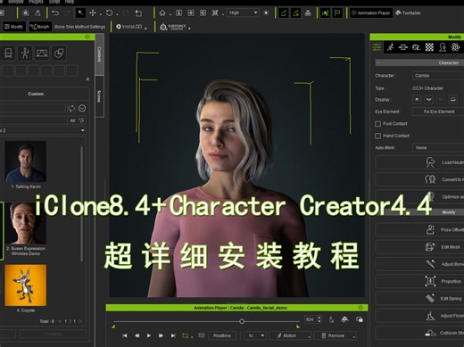Click the frame number stepper arrows
The image size is (464, 347).
(x=319, y=319)
